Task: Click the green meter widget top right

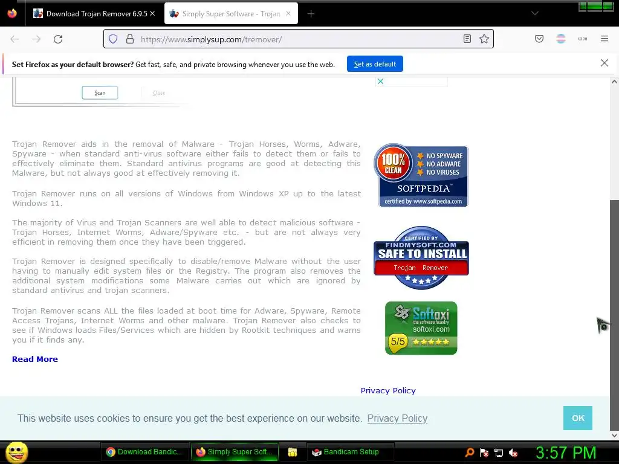Action: click(596, 6)
